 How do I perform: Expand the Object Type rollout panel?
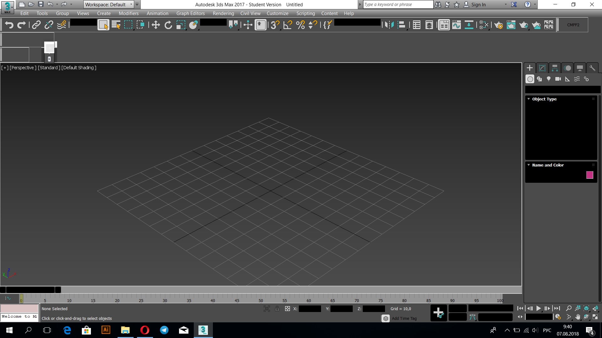[544, 99]
